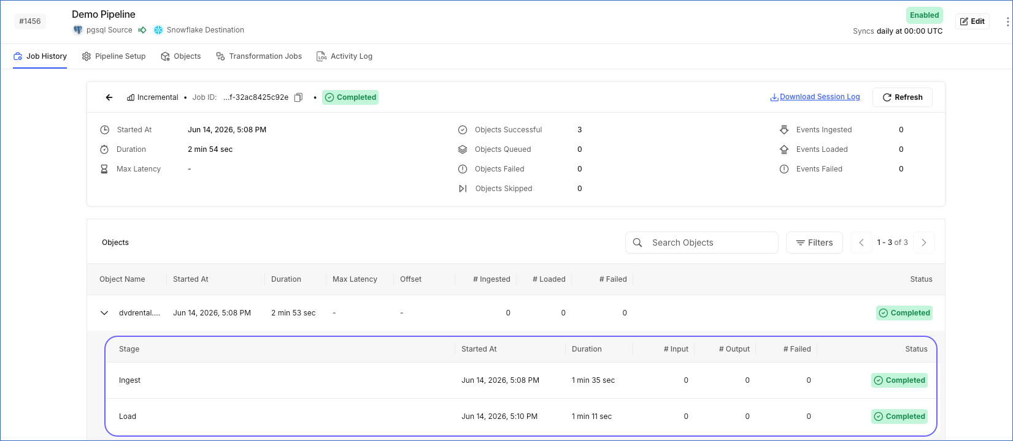
Task: Click the '1 min 35 sec' Ingest duration
Action: [593, 380]
